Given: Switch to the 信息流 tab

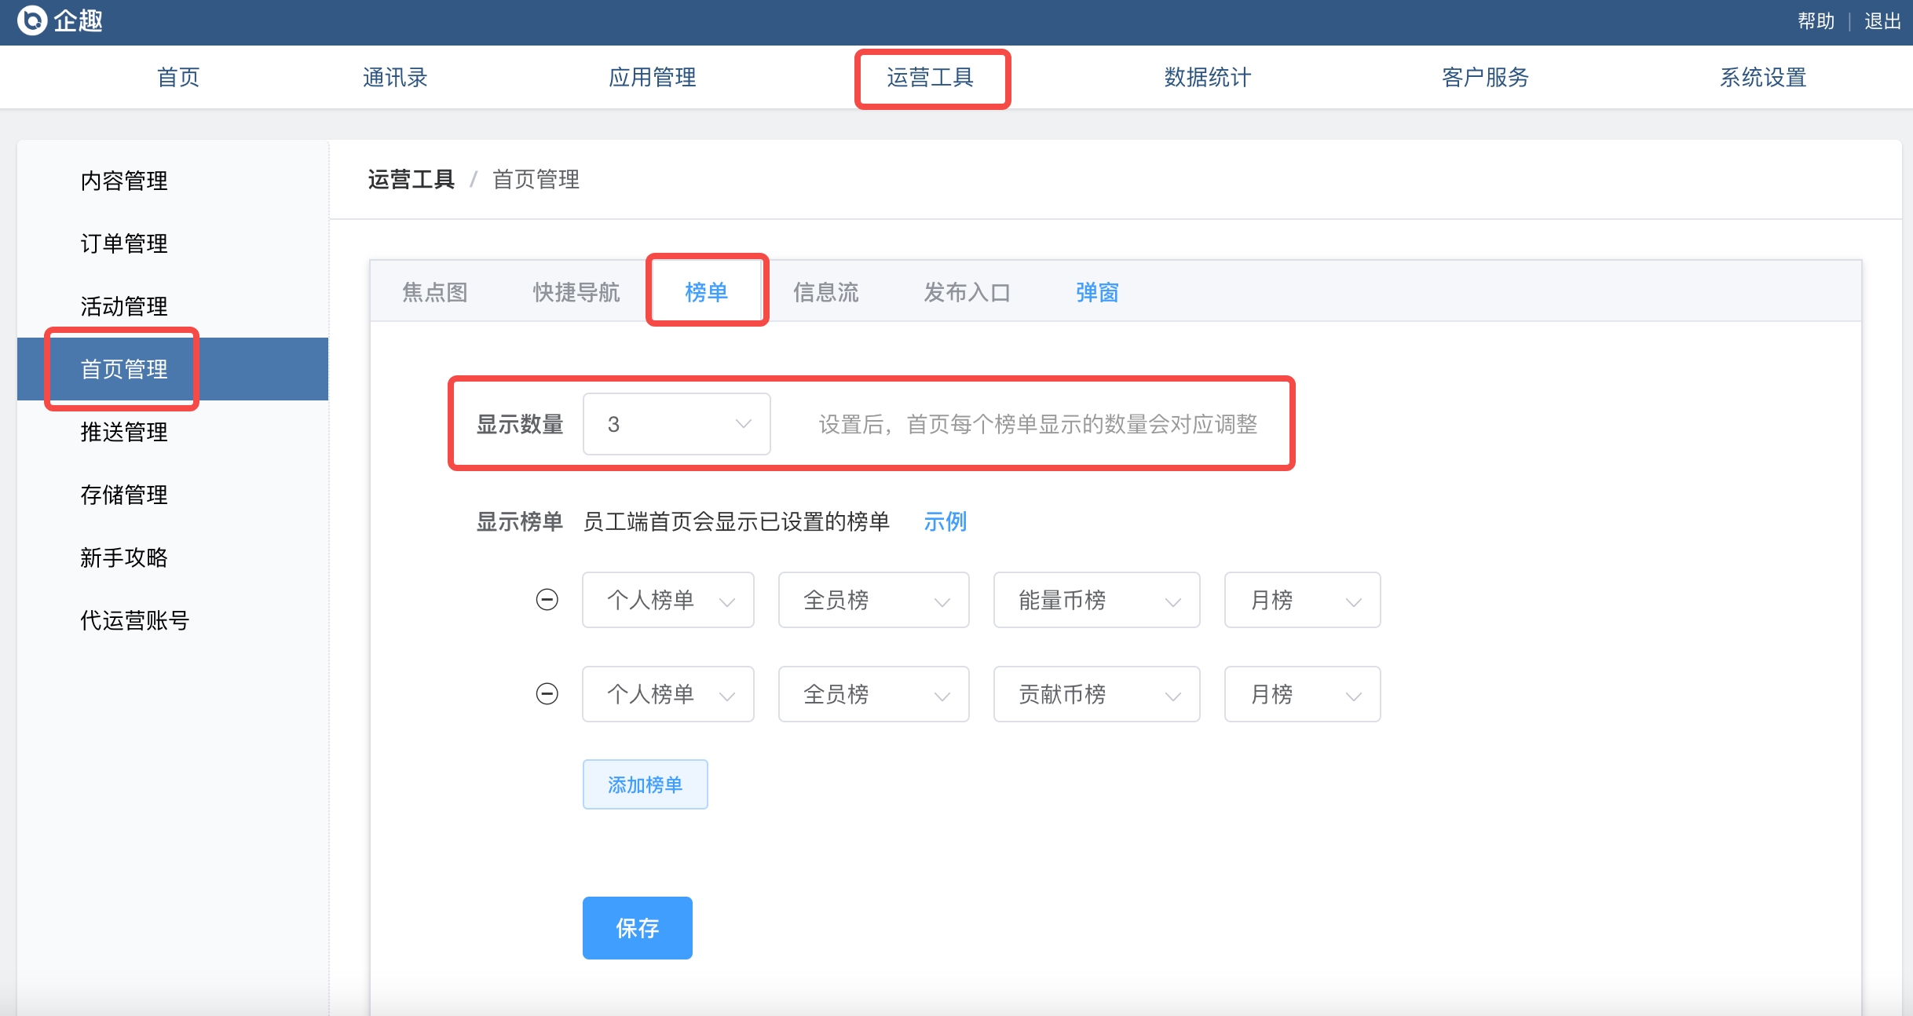Looking at the screenshot, I should [826, 292].
